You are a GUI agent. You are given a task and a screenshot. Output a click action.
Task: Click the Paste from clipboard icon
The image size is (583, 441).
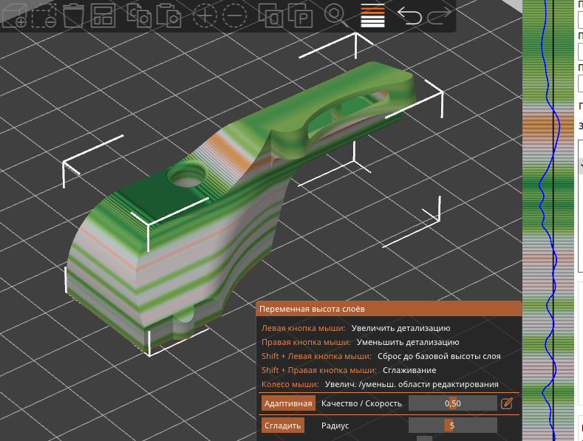(x=168, y=16)
